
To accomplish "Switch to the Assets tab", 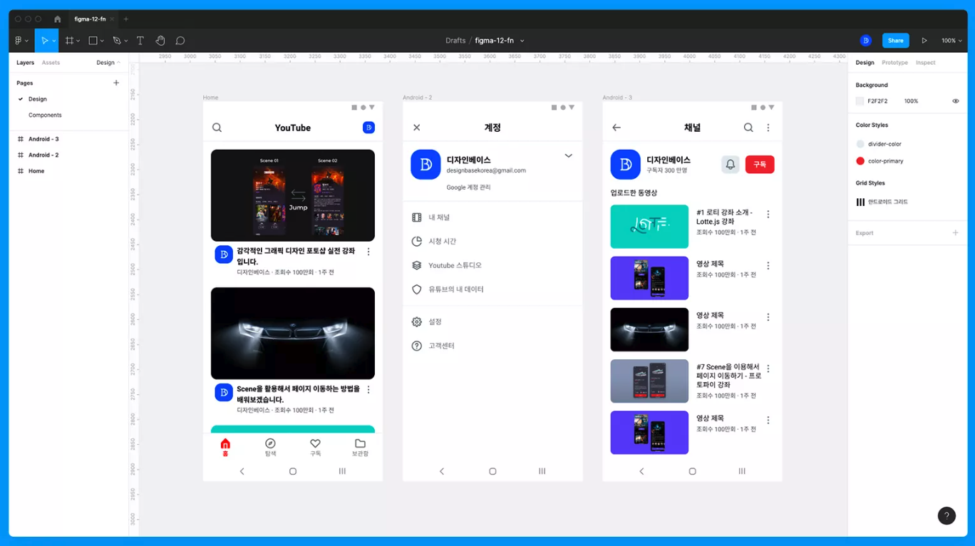I will tap(51, 63).
